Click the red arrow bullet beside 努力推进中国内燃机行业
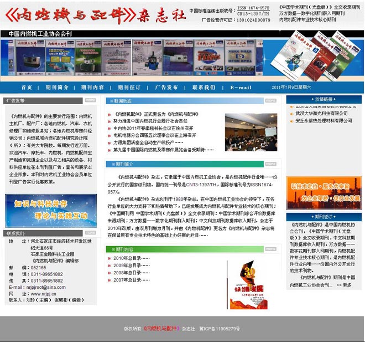The height and width of the screenshot is (342, 365). tap(109, 121)
